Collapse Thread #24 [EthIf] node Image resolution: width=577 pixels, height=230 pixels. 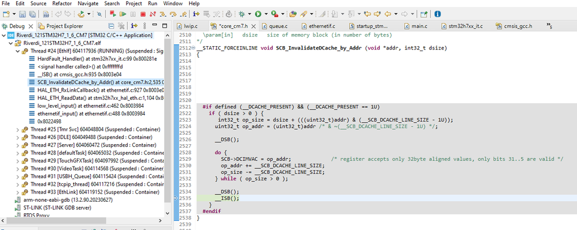[x=18, y=51]
